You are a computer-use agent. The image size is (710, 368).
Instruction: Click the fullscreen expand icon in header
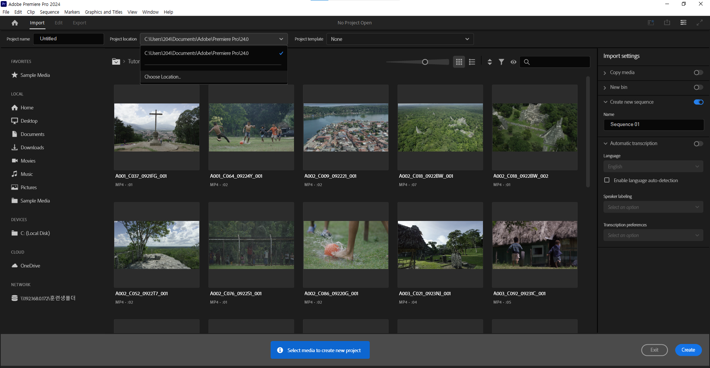point(700,23)
